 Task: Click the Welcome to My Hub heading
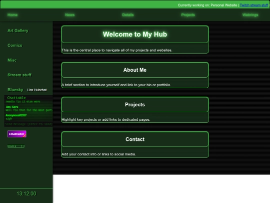(135, 34)
